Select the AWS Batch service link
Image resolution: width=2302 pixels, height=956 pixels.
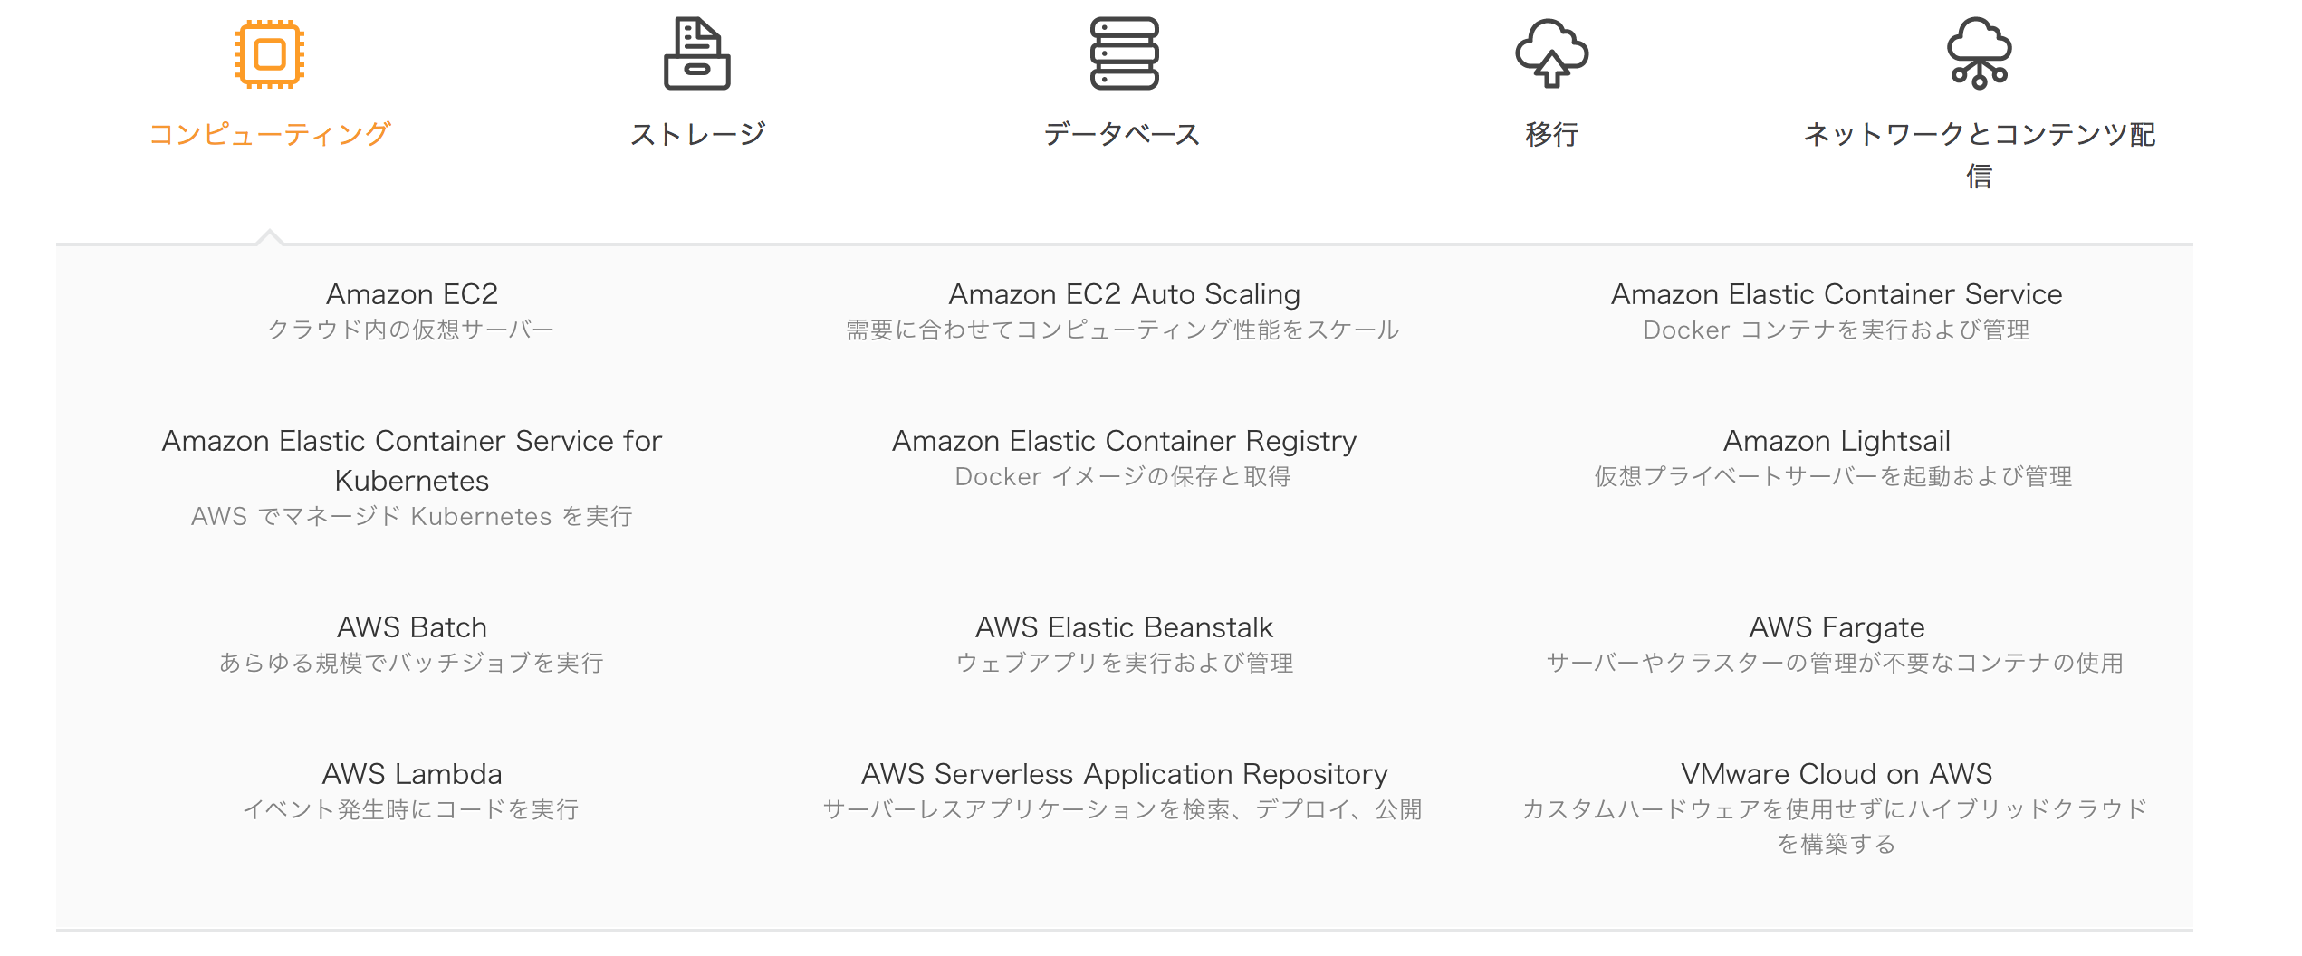pos(411,627)
